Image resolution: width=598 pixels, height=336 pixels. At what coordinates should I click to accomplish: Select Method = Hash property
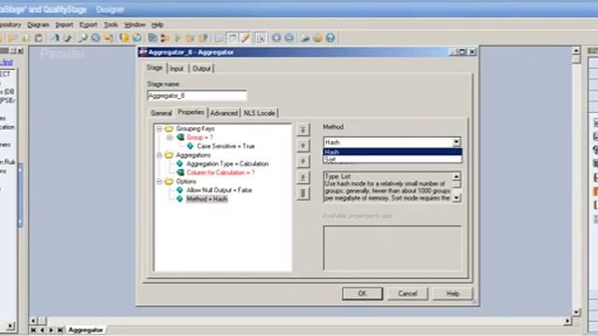coord(206,199)
